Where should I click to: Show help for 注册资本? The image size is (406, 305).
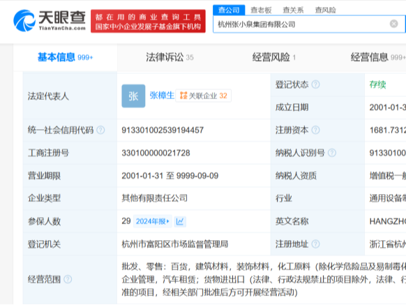[315, 130]
